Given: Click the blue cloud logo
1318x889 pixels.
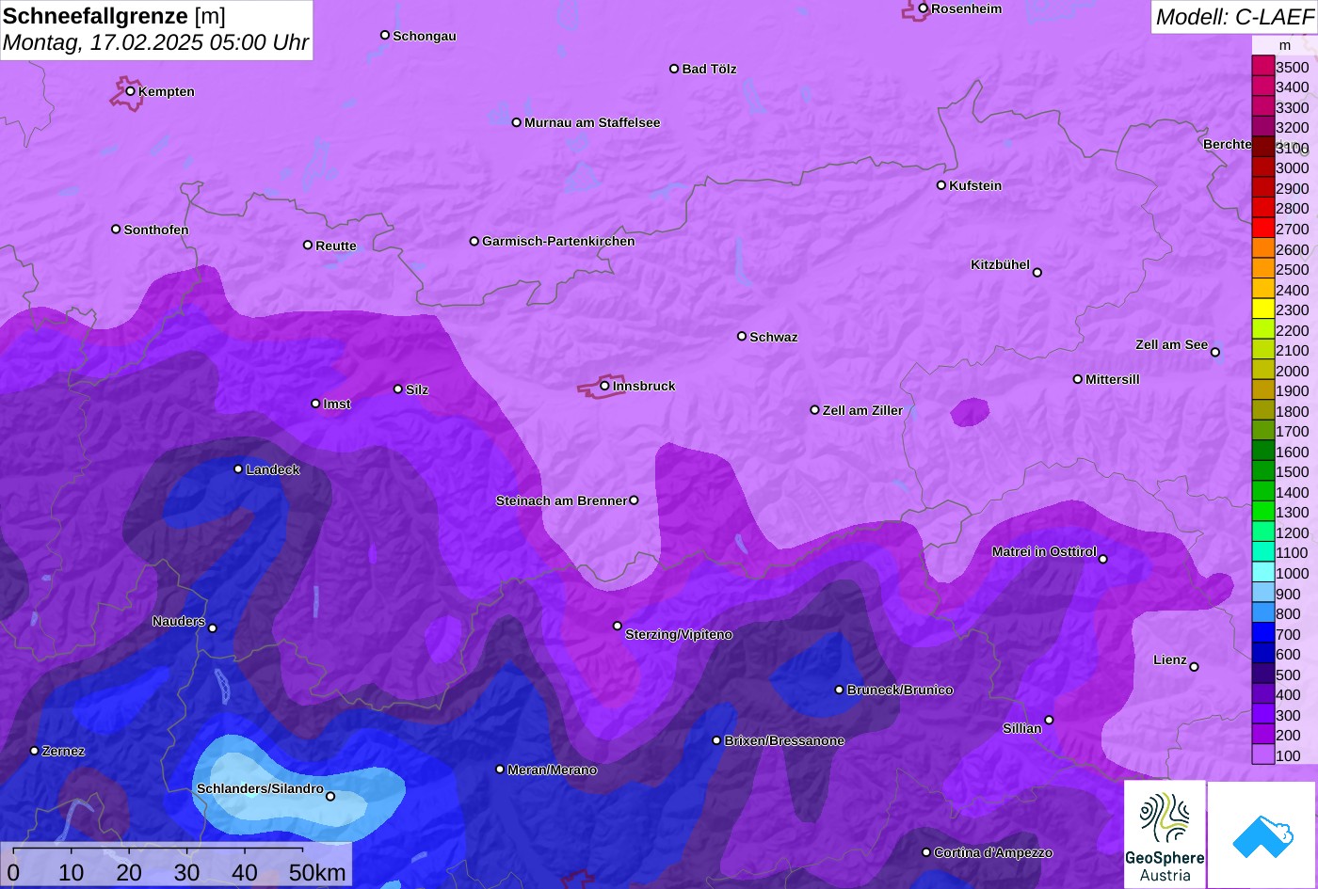Looking at the screenshot, I should pyautogui.click(x=1262, y=834).
